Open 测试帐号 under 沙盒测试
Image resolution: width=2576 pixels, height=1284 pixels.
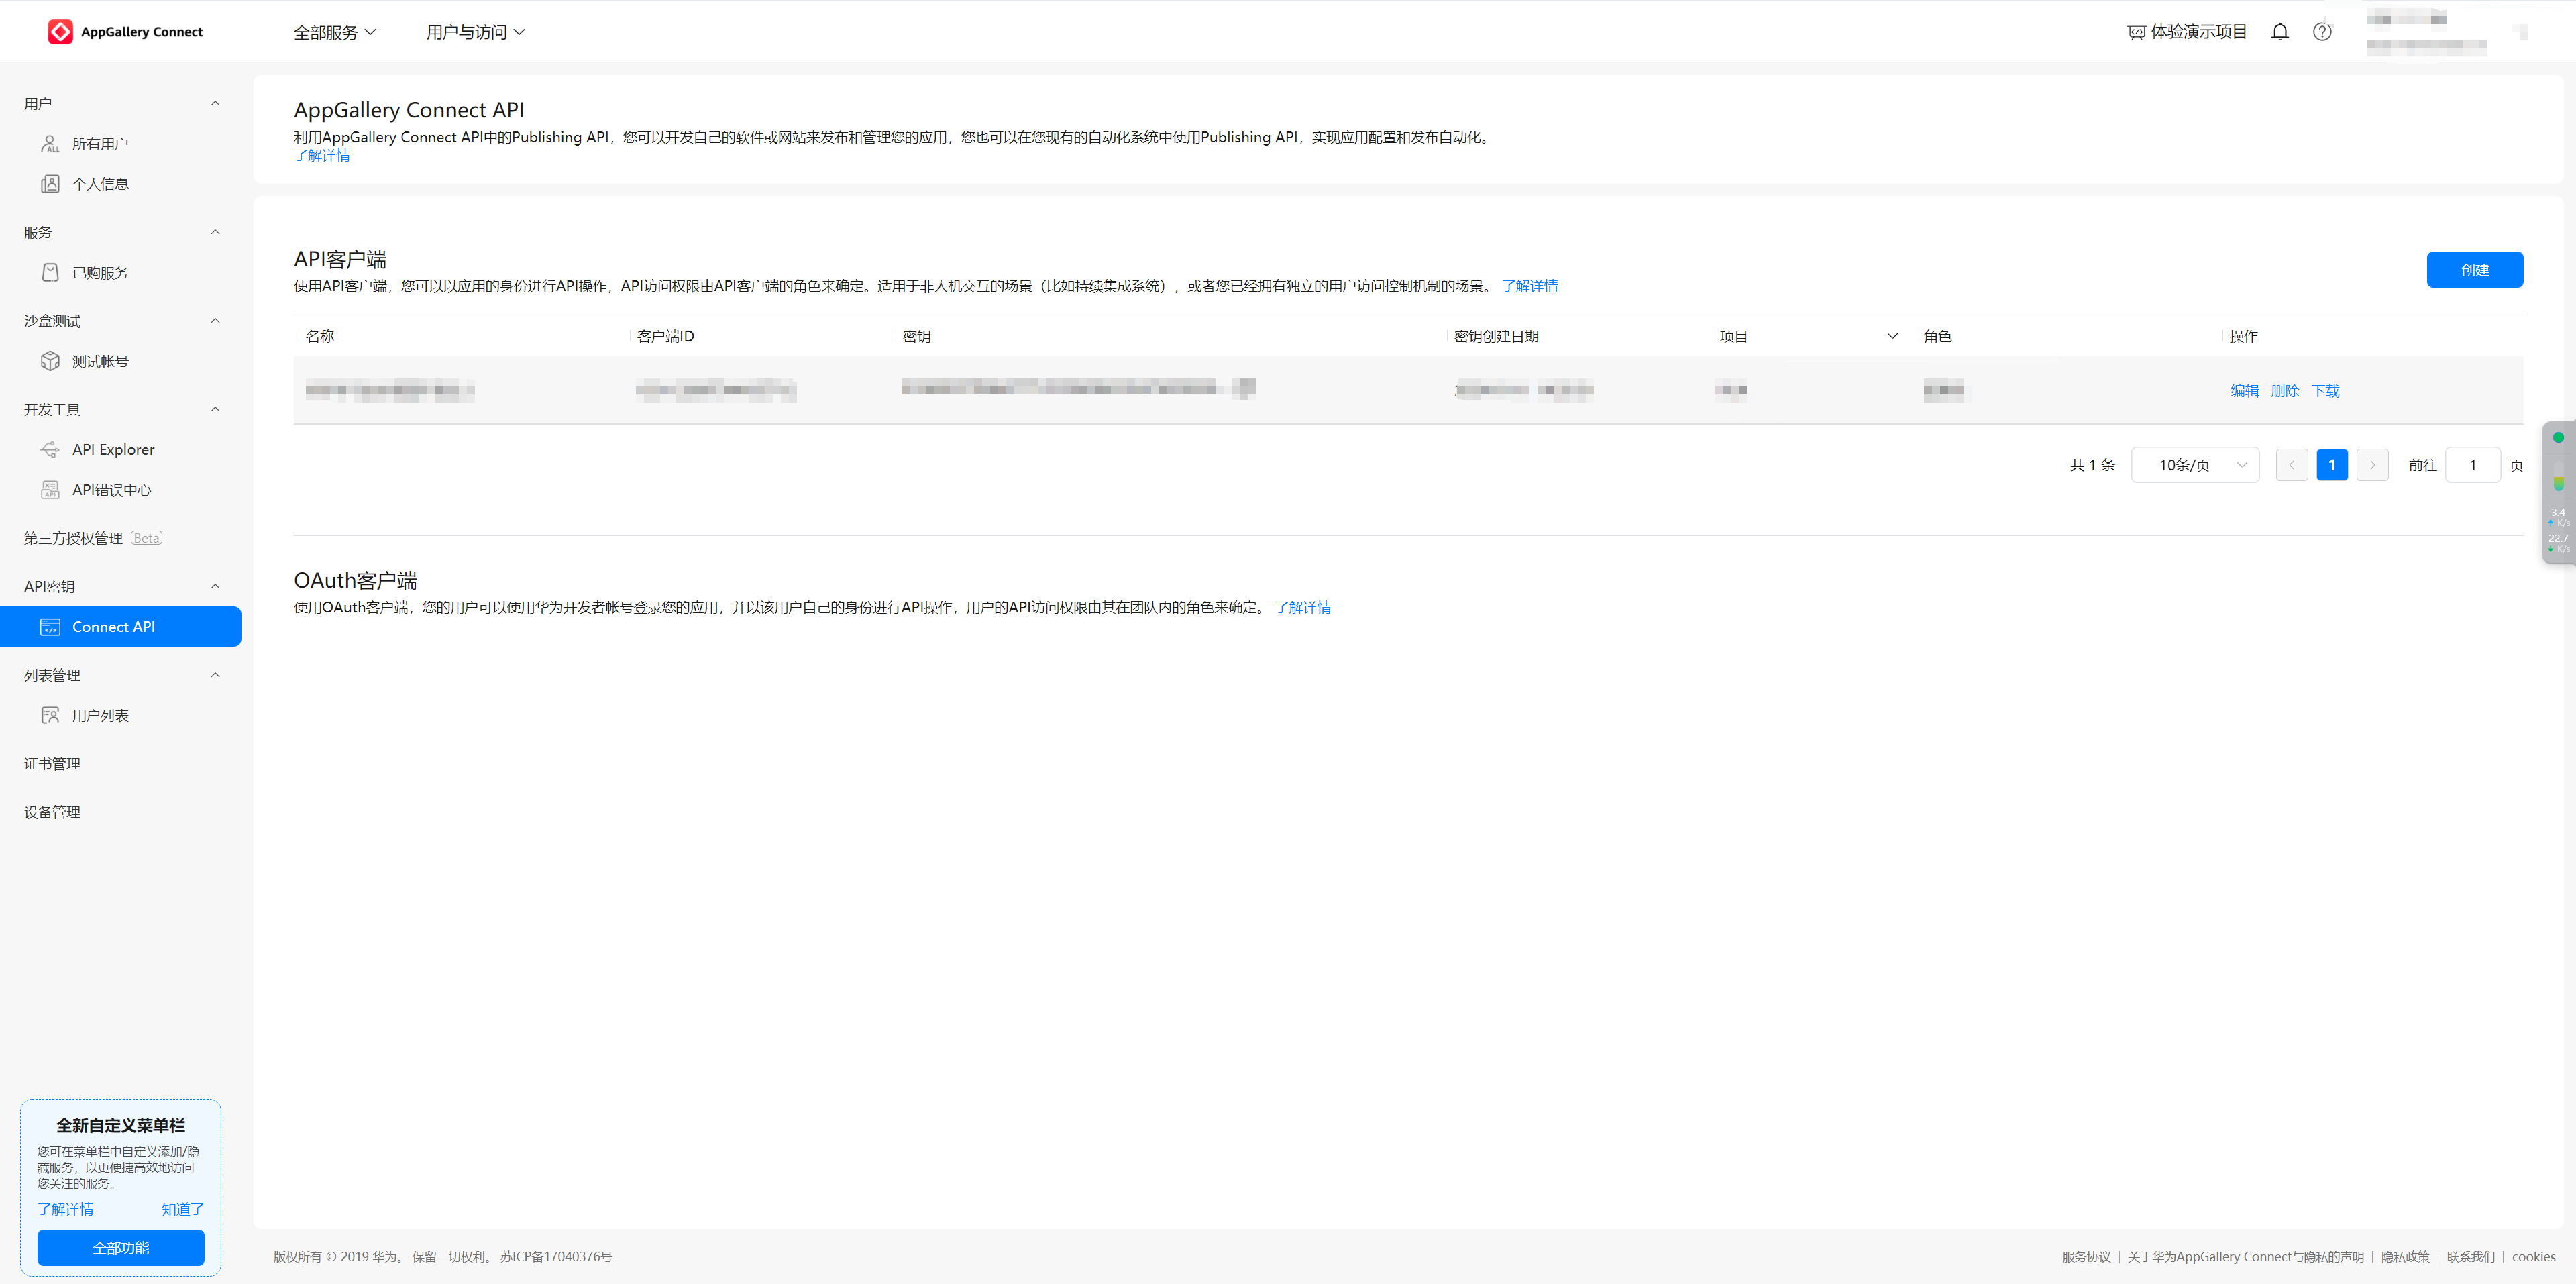click(100, 361)
